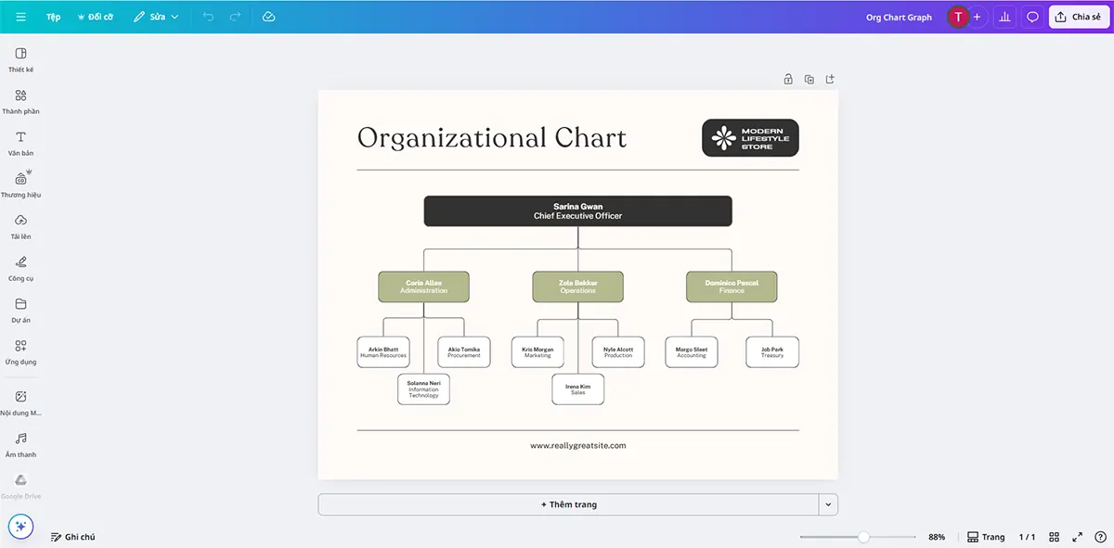
Task: Expand the dropdown arrow beside Thêm trang
Action: [829, 504]
